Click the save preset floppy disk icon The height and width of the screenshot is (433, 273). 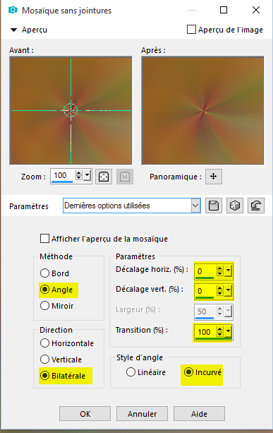click(214, 206)
